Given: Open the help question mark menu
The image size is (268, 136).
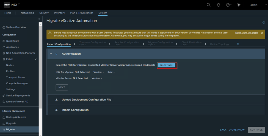Looking at the screenshot, I should tap(228, 5).
